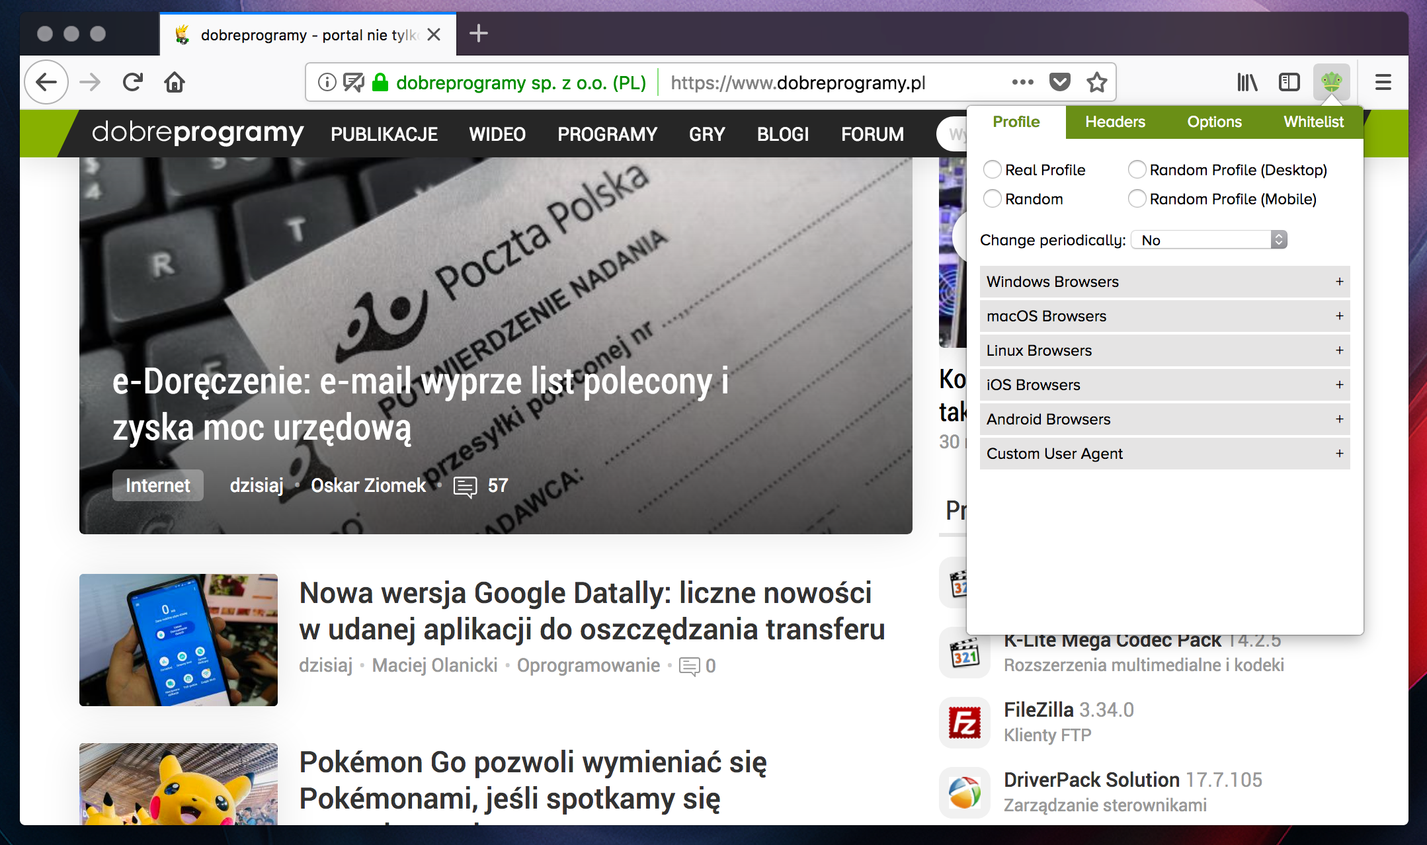
Task: Toggle the sidebar view icon
Action: pyautogui.click(x=1289, y=83)
